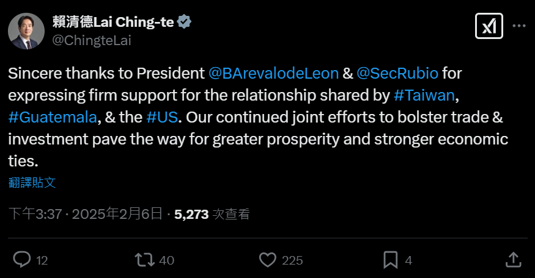Image resolution: width=535 pixels, height=278 pixels.
Task: Bookmark this post
Action: pyautogui.click(x=390, y=260)
